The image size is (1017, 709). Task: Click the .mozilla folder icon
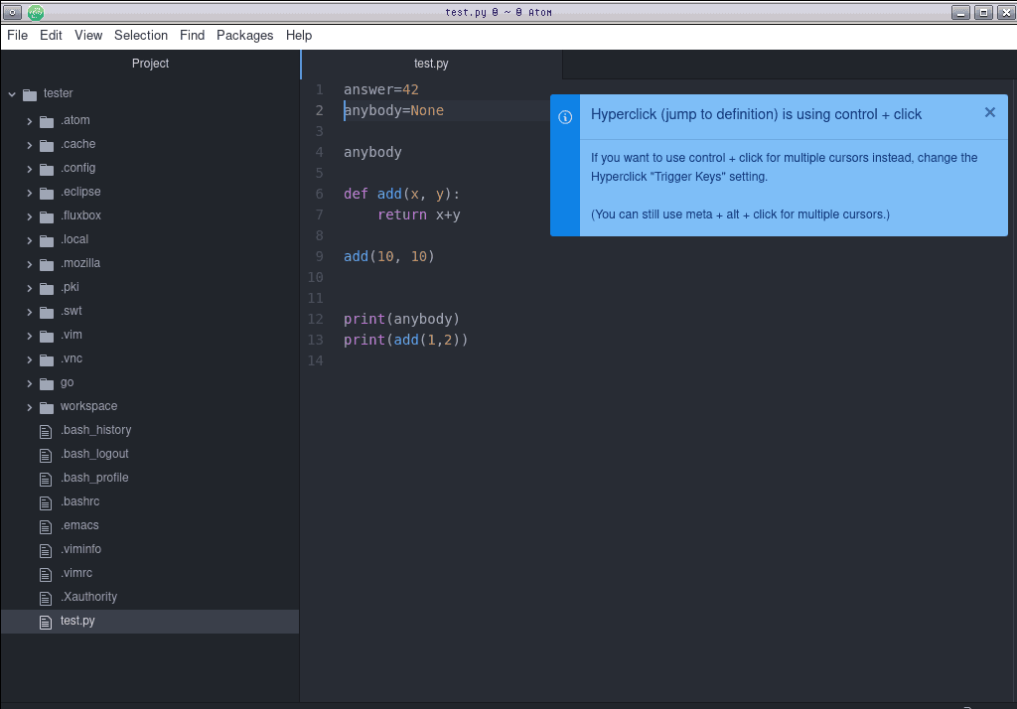pos(47,265)
